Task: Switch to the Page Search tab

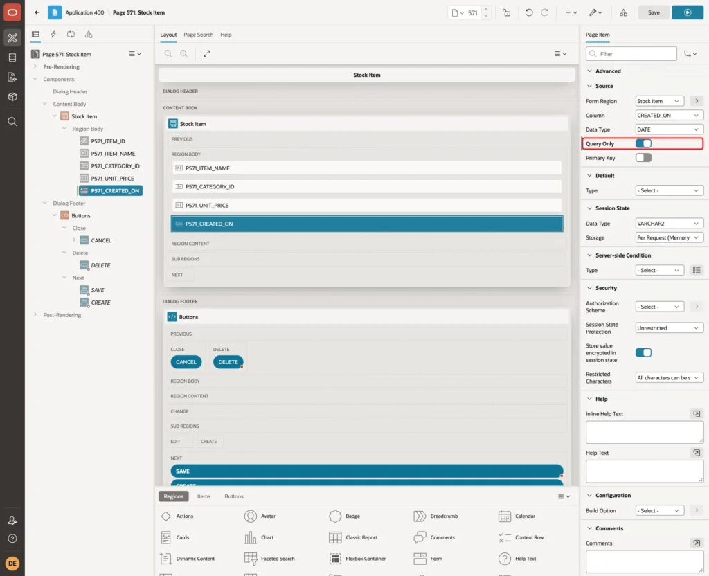Action: coord(198,35)
